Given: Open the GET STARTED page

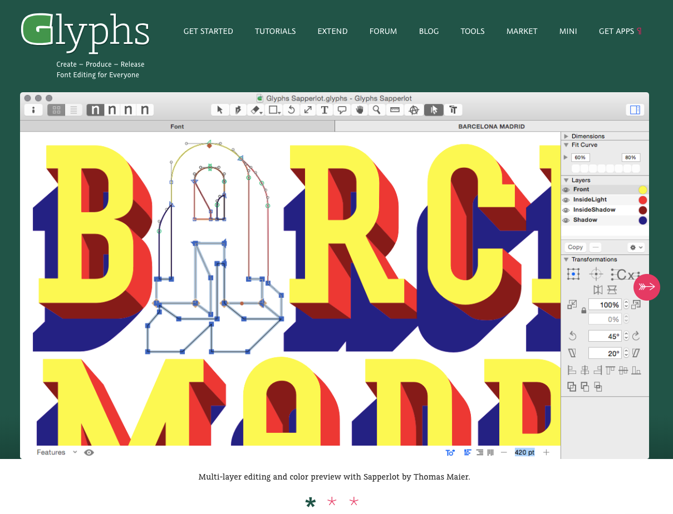Looking at the screenshot, I should tap(208, 31).
